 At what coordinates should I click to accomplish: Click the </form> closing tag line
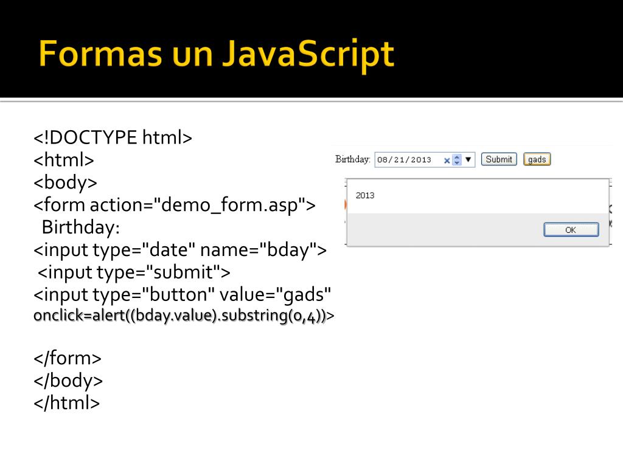tap(68, 358)
